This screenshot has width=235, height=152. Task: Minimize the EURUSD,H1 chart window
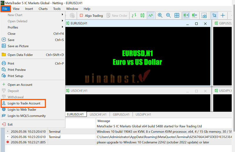pyautogui.click(x=187, y=24)
